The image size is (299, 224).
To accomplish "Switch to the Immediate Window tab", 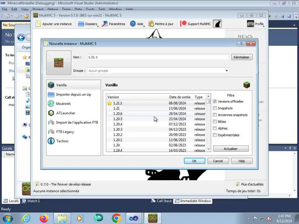I will [193, 201].
